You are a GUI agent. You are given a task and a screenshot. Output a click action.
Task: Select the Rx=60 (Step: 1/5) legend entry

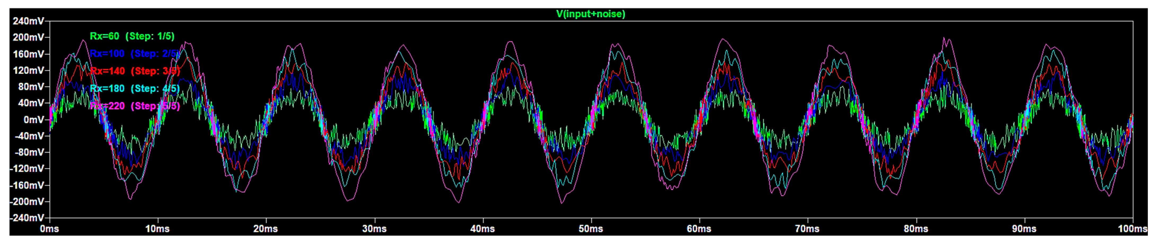click(x=132, y=36)
